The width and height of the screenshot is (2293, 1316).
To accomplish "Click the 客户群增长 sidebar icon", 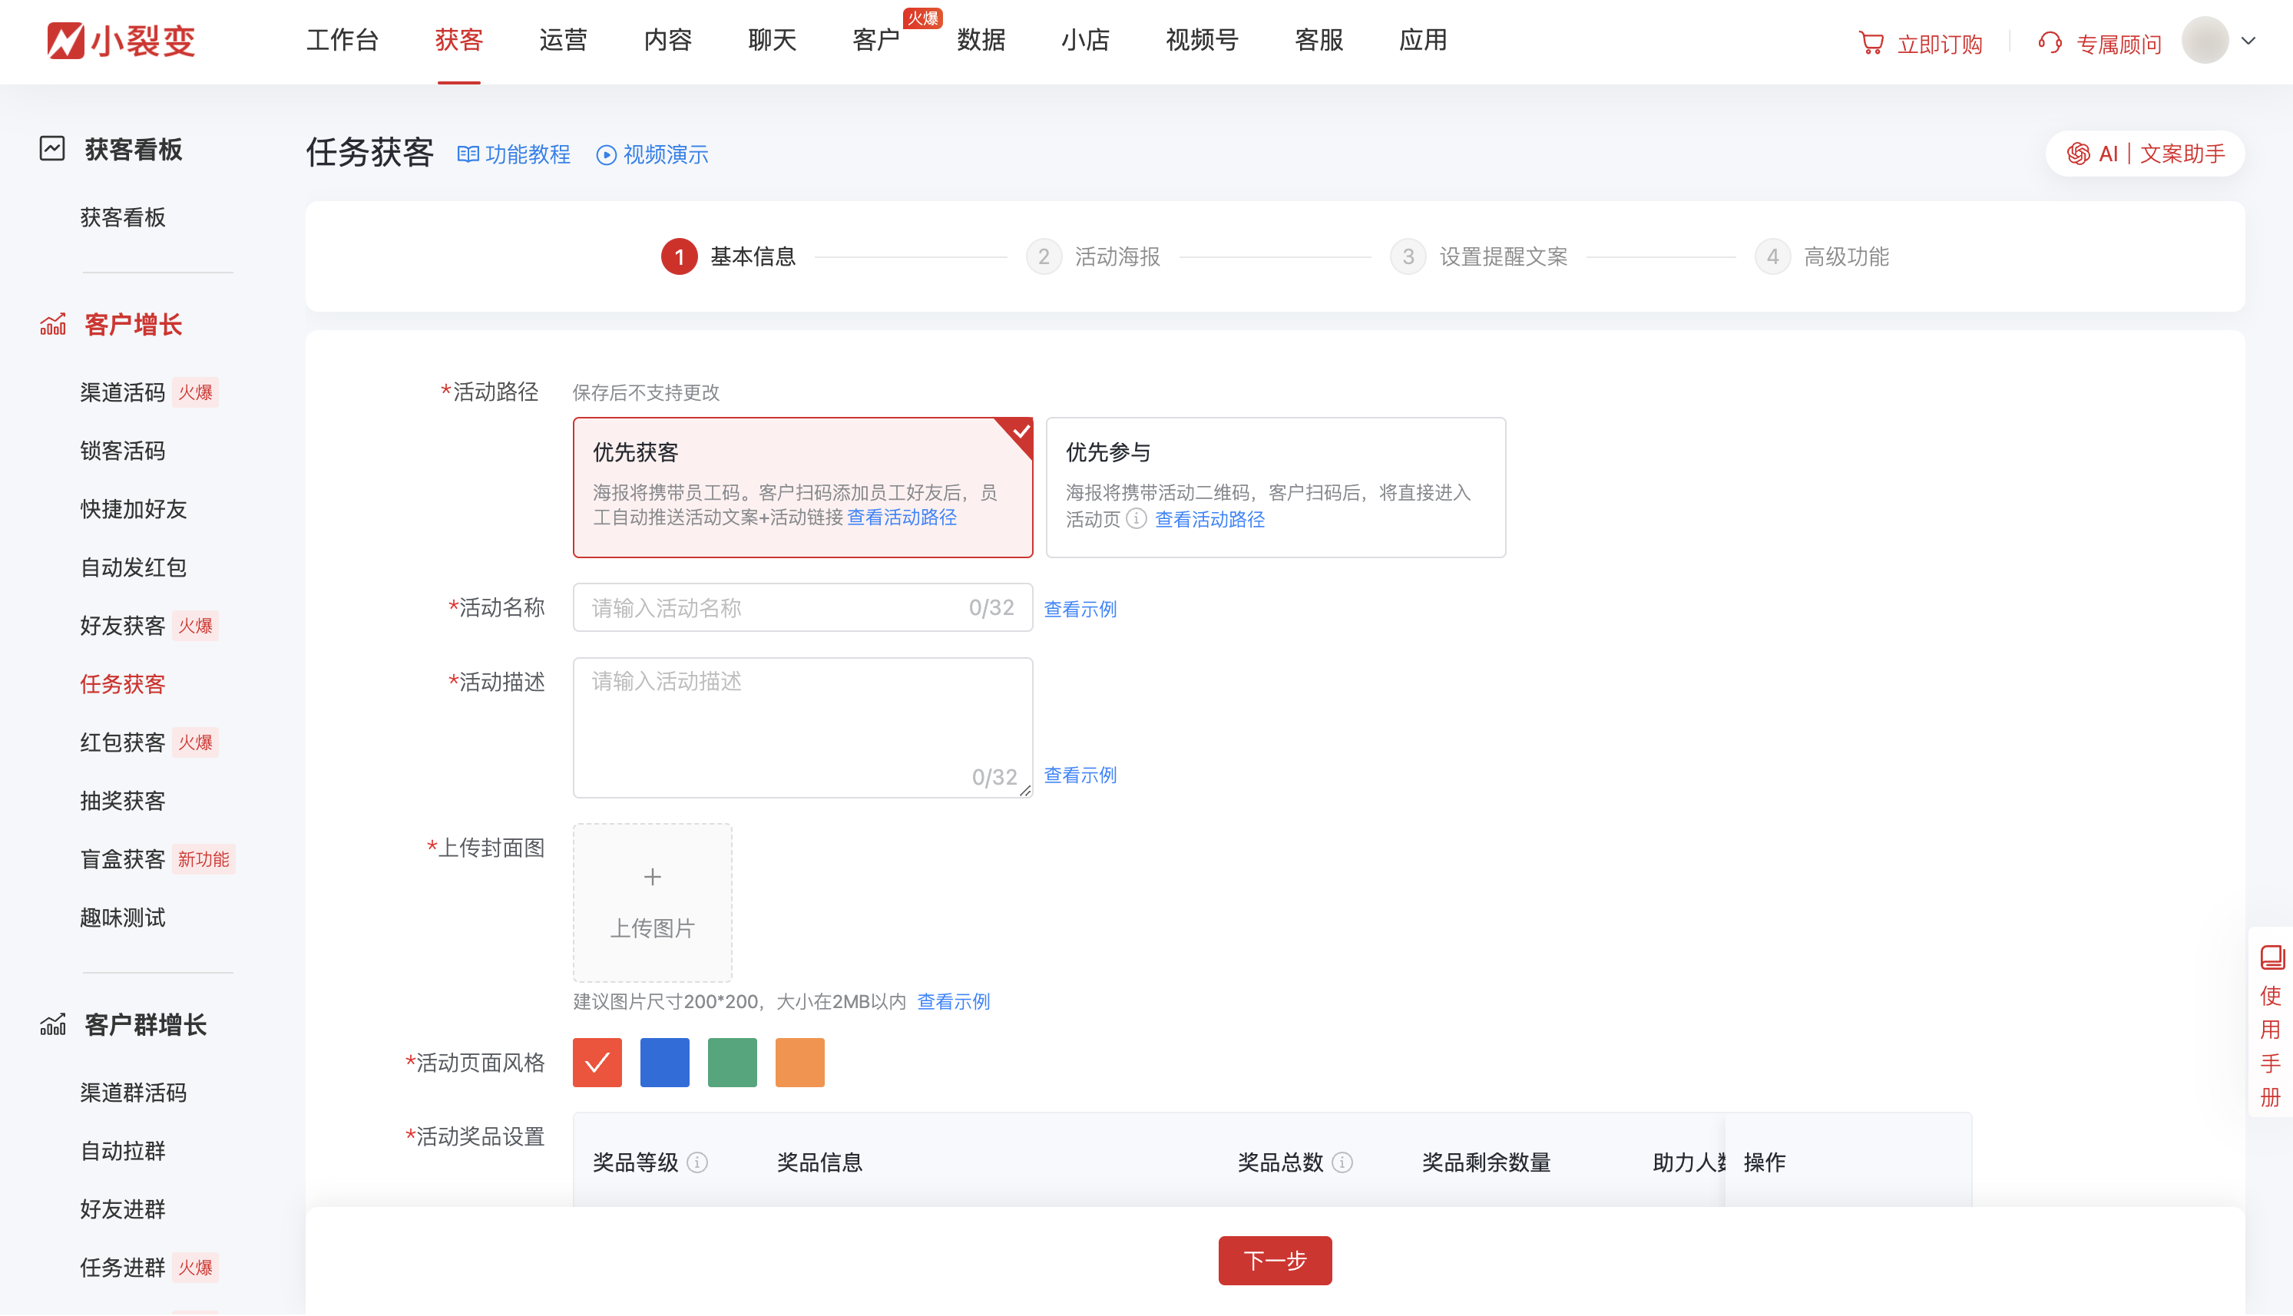I will (51, 1025).
